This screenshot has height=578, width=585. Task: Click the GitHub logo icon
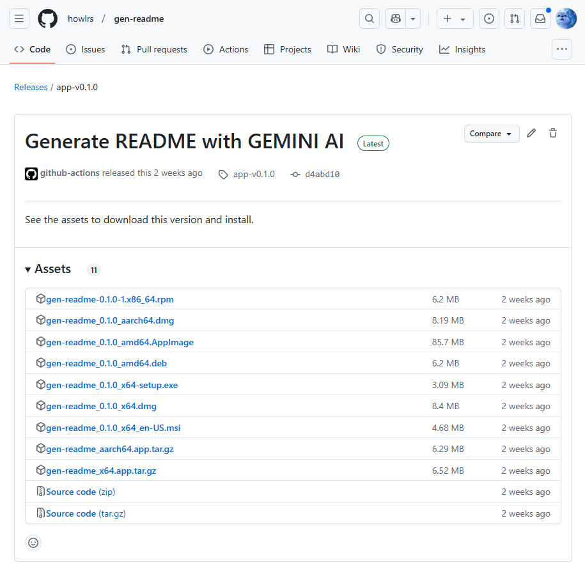pos(47,19)
